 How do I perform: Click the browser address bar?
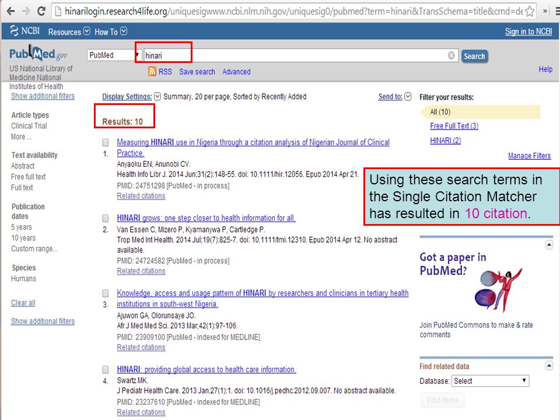[x=294, y=12]
